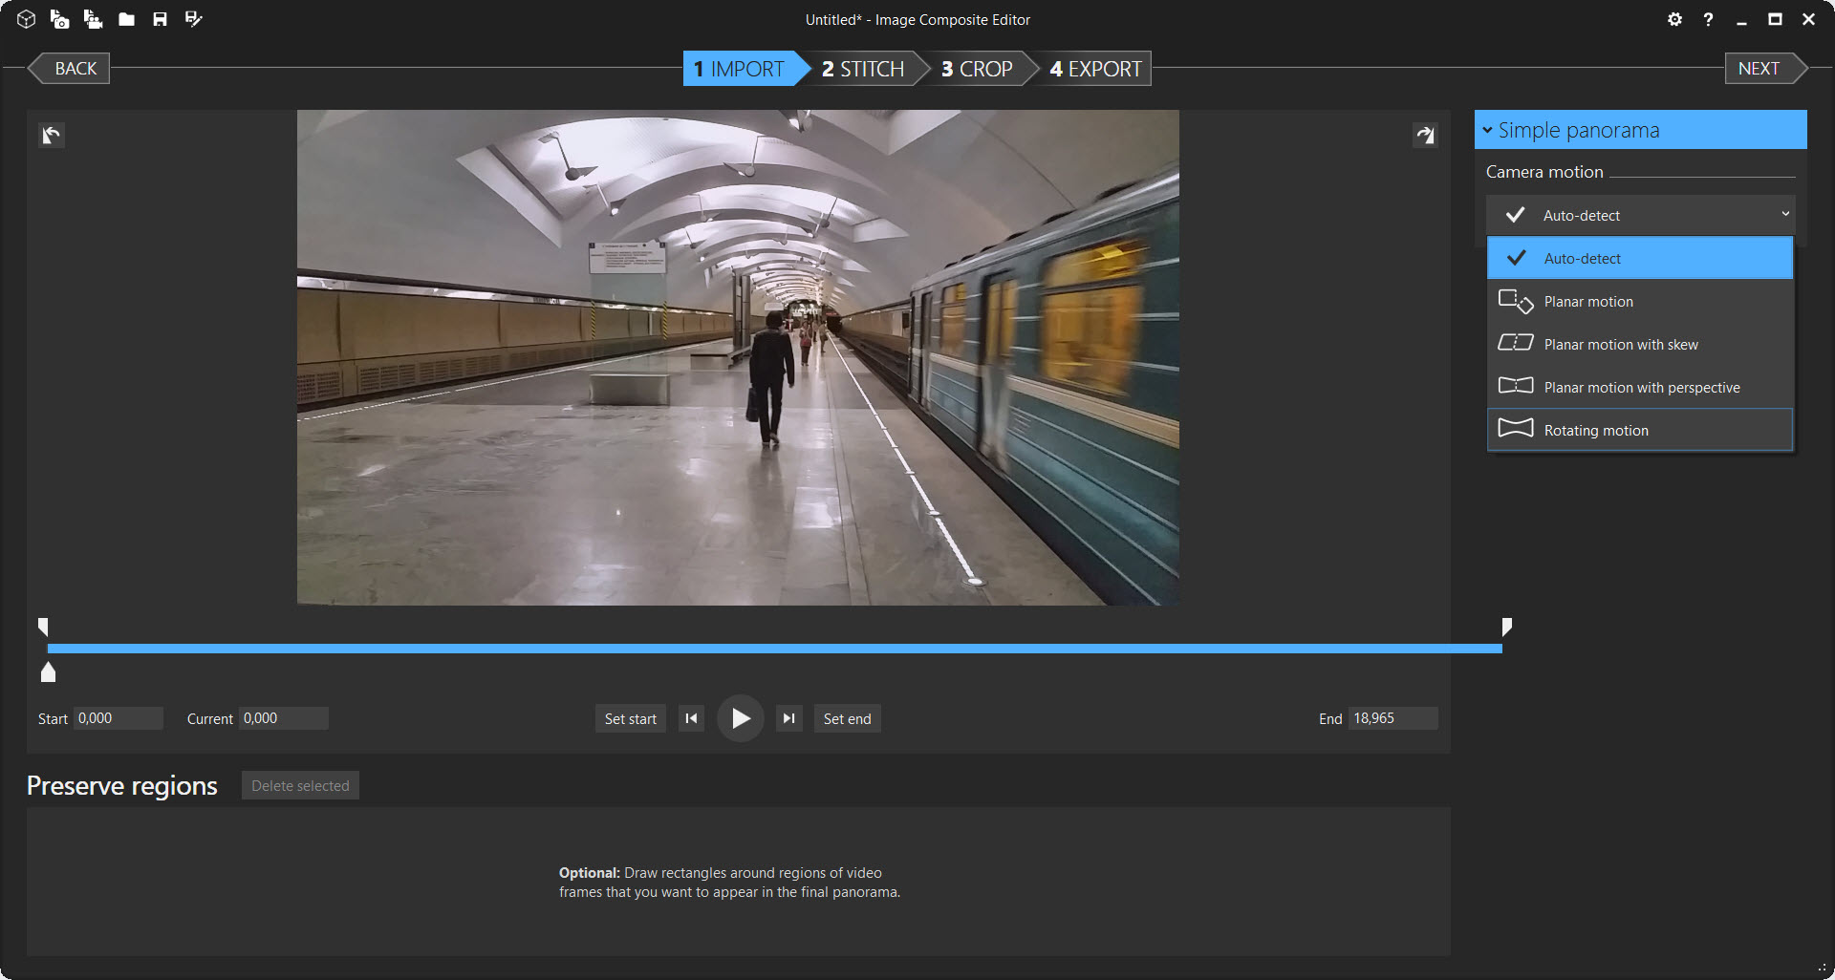Click New Panorama From Images icon
The image size is (1835, 980).
[59, 19]
